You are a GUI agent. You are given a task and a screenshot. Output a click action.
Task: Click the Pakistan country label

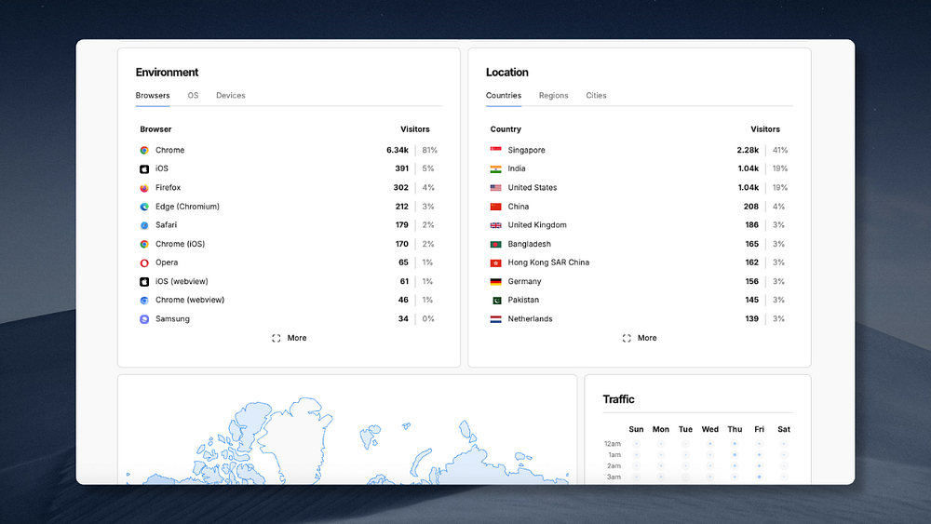[523, 301]
